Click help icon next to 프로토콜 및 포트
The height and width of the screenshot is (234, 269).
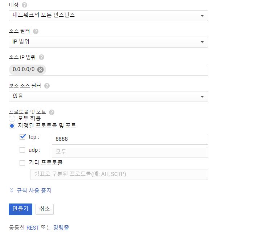(51, 112)
